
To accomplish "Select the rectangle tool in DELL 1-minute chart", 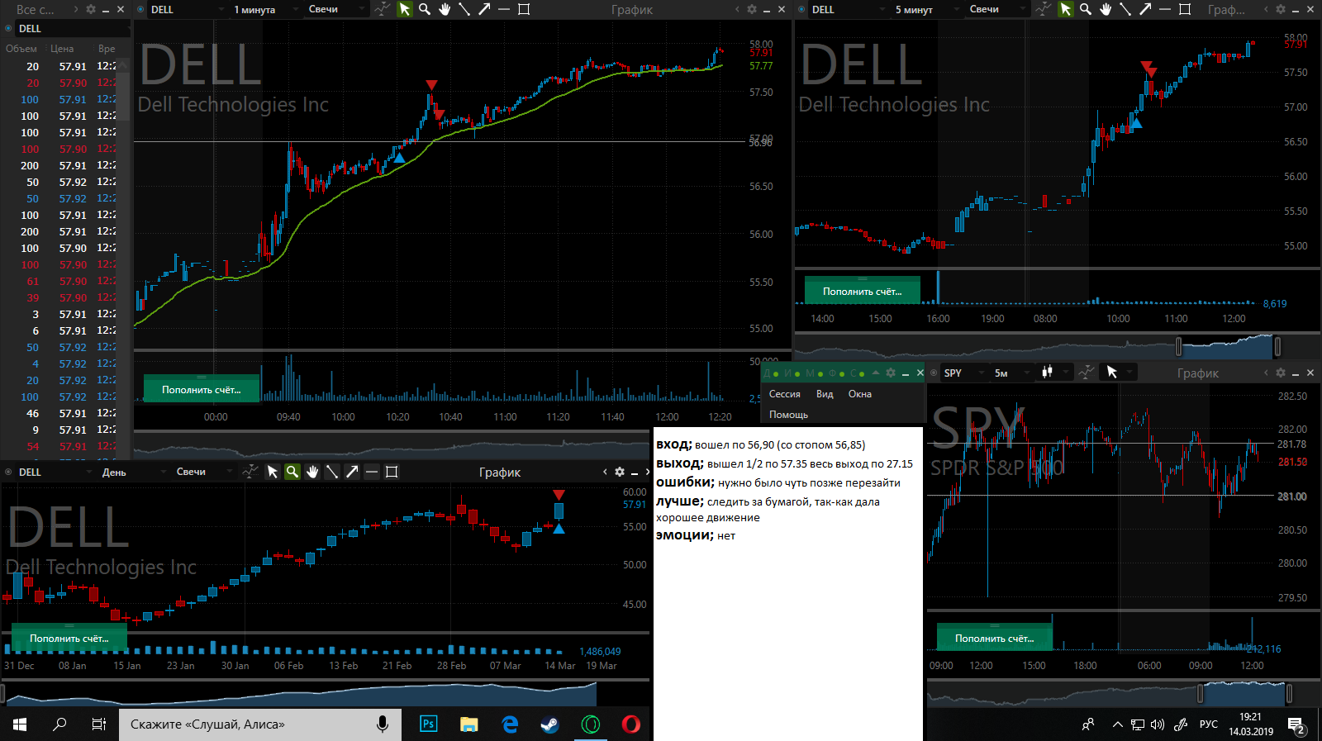I will (524, 9).
